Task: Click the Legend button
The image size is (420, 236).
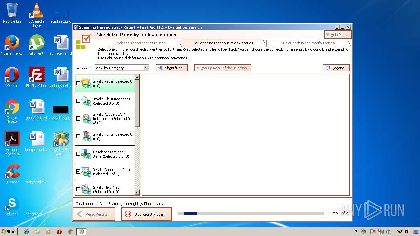Action: click(x=336, y=68)
